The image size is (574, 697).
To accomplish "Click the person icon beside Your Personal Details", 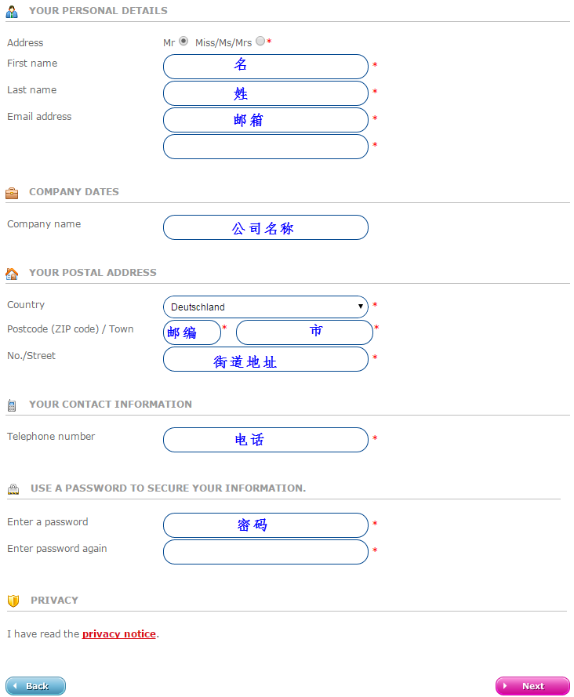I will tap(12, 12).
